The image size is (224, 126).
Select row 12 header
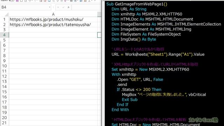coord(5,76)
